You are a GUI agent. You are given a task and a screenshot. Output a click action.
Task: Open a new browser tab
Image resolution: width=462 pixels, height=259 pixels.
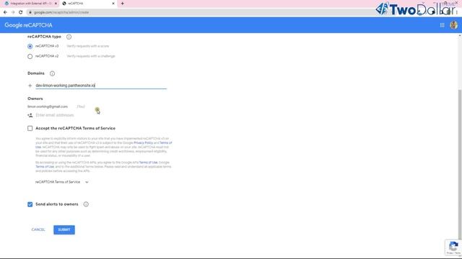click(122, 4)
